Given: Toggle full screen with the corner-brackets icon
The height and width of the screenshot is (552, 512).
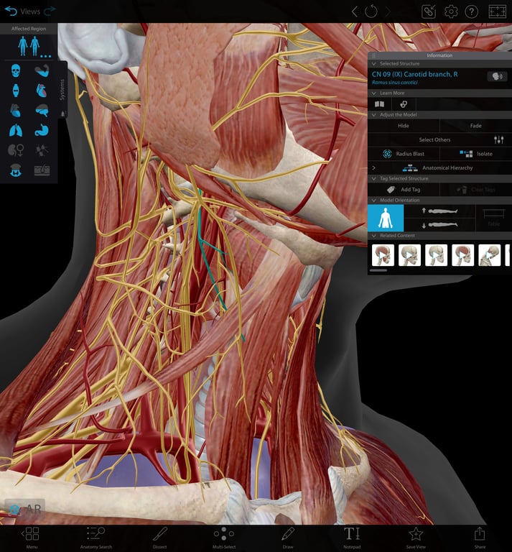Looking at the screenshot, I should pyautogui.click(x=497, y=11).
